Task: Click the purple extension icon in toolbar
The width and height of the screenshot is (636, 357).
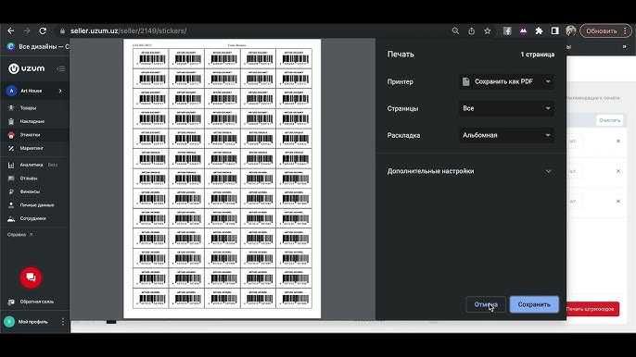Action: click(523, 31)
